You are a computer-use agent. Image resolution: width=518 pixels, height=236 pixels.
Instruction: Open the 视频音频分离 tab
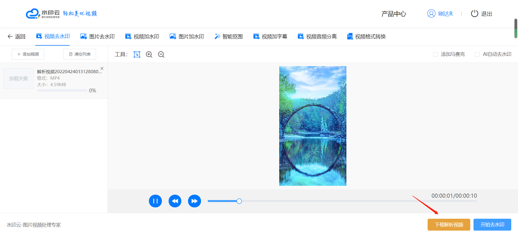click(x=317, y=36)
